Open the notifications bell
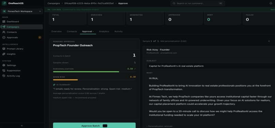Viewport: 275px width, 128px height. click(x=271, y=3)
